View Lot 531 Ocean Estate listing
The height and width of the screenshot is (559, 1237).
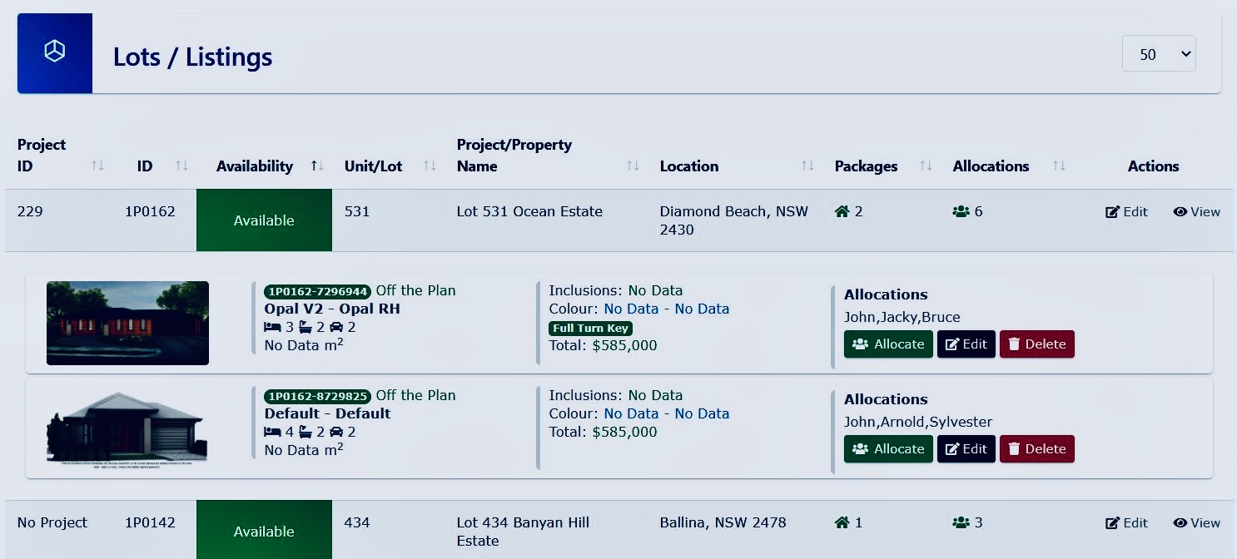click(1196, 212)
